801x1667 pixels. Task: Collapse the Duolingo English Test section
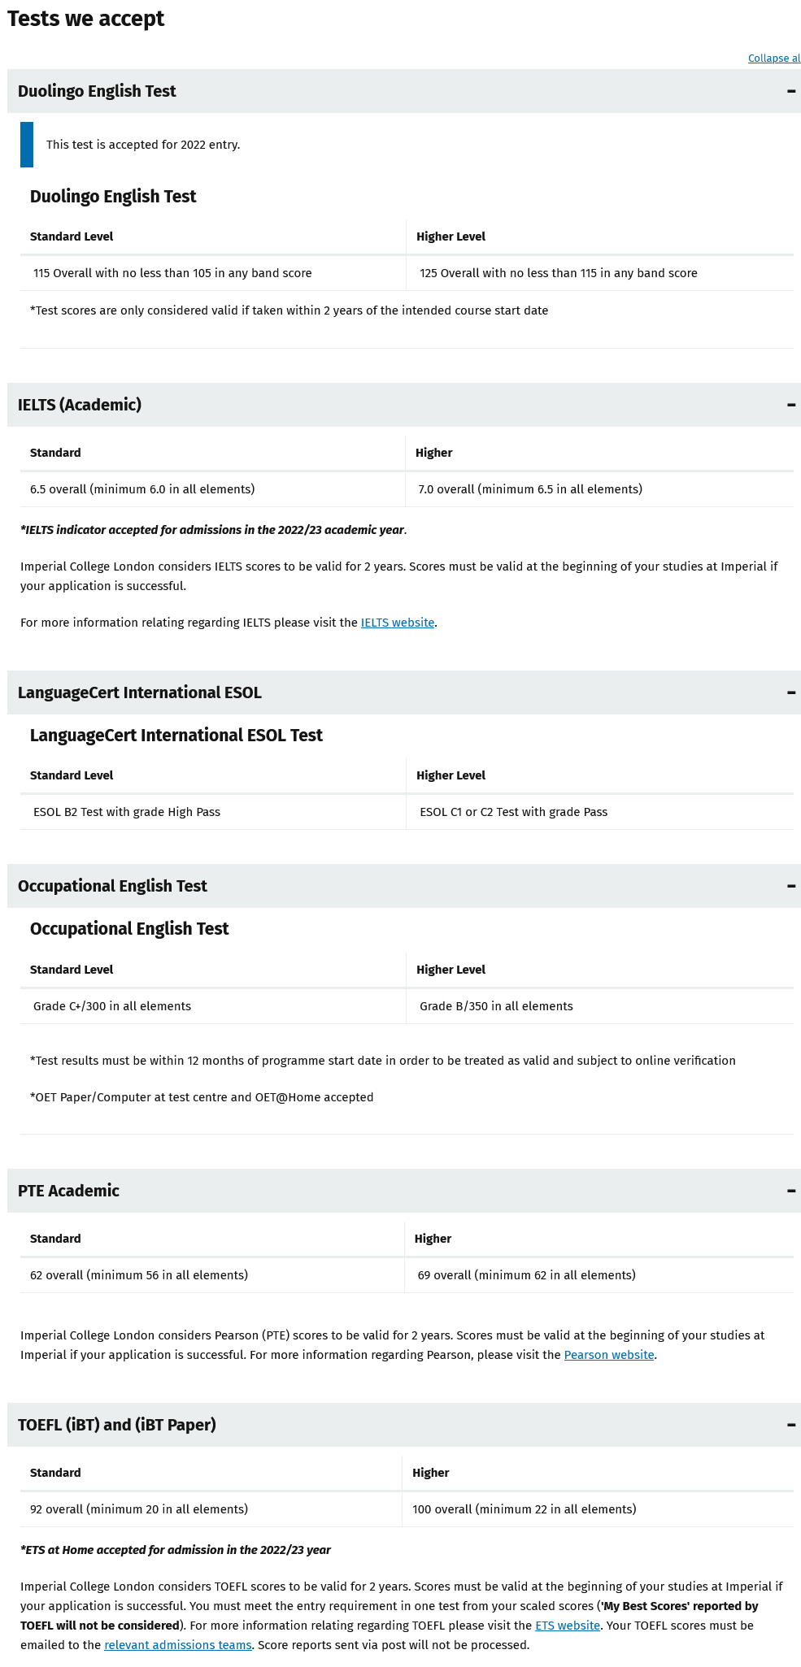404,91
